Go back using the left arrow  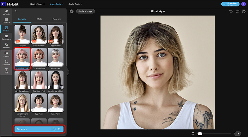coord(16,11)
